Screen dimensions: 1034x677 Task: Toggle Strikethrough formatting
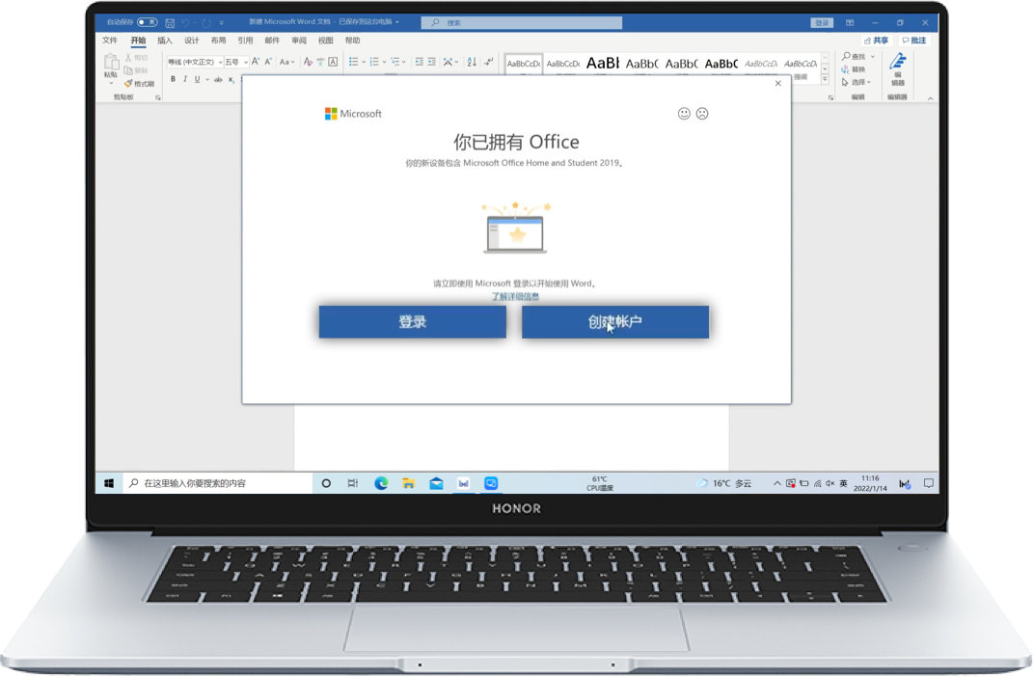pos(218,79)
